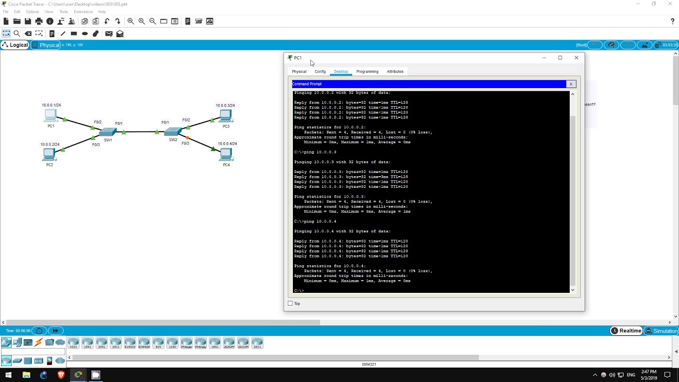Click the Copy icon in the toolbar

(x=85, y=21)
